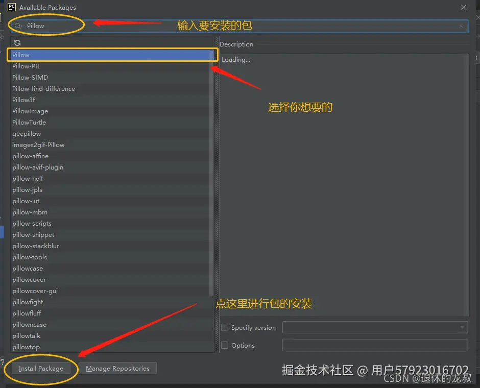This screenshot has width=480, height=388.
Task: Select pillow-stackblur package
Action: click(110, 246)
